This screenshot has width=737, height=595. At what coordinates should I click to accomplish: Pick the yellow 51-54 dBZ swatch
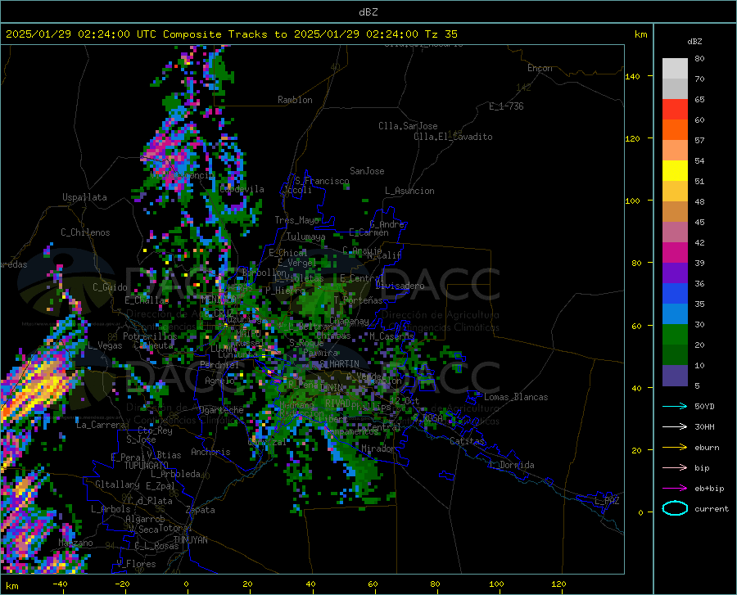point(675,171)
